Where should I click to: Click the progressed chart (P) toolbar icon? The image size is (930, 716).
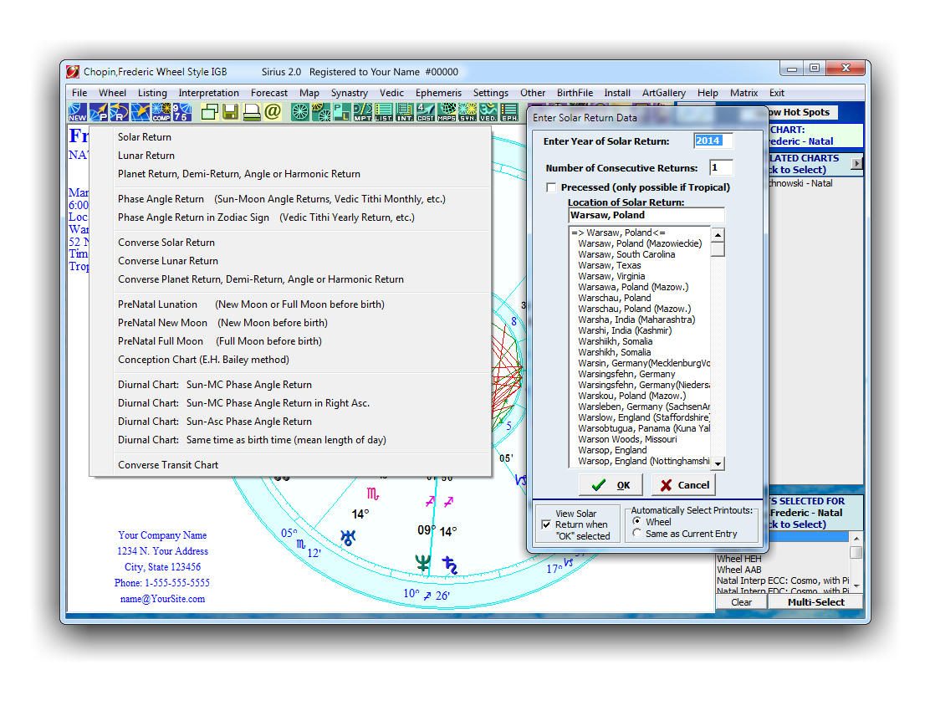click(x=99, y=112)
